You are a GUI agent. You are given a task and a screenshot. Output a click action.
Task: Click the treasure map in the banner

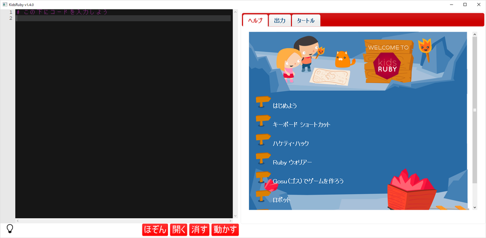330,77
